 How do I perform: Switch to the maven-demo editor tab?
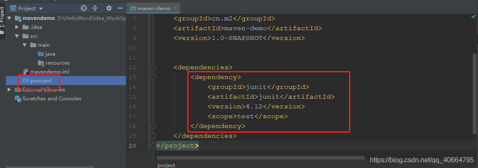tap(153, 8)
